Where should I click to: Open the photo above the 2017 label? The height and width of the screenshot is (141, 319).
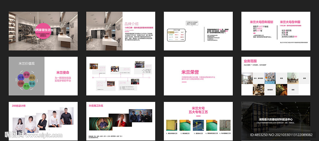(139, 65)
